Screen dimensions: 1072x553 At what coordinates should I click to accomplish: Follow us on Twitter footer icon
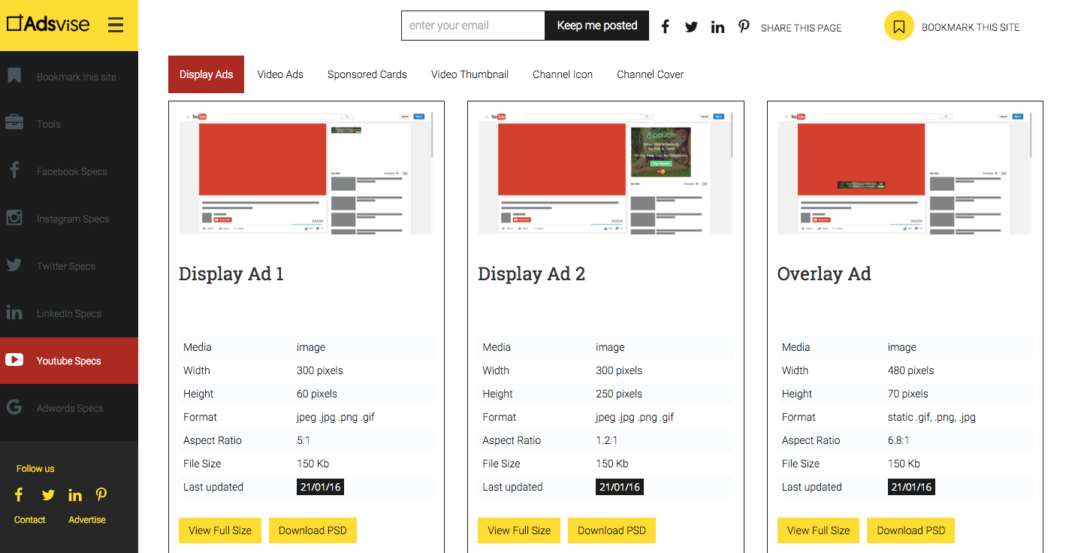click(48, 494)
